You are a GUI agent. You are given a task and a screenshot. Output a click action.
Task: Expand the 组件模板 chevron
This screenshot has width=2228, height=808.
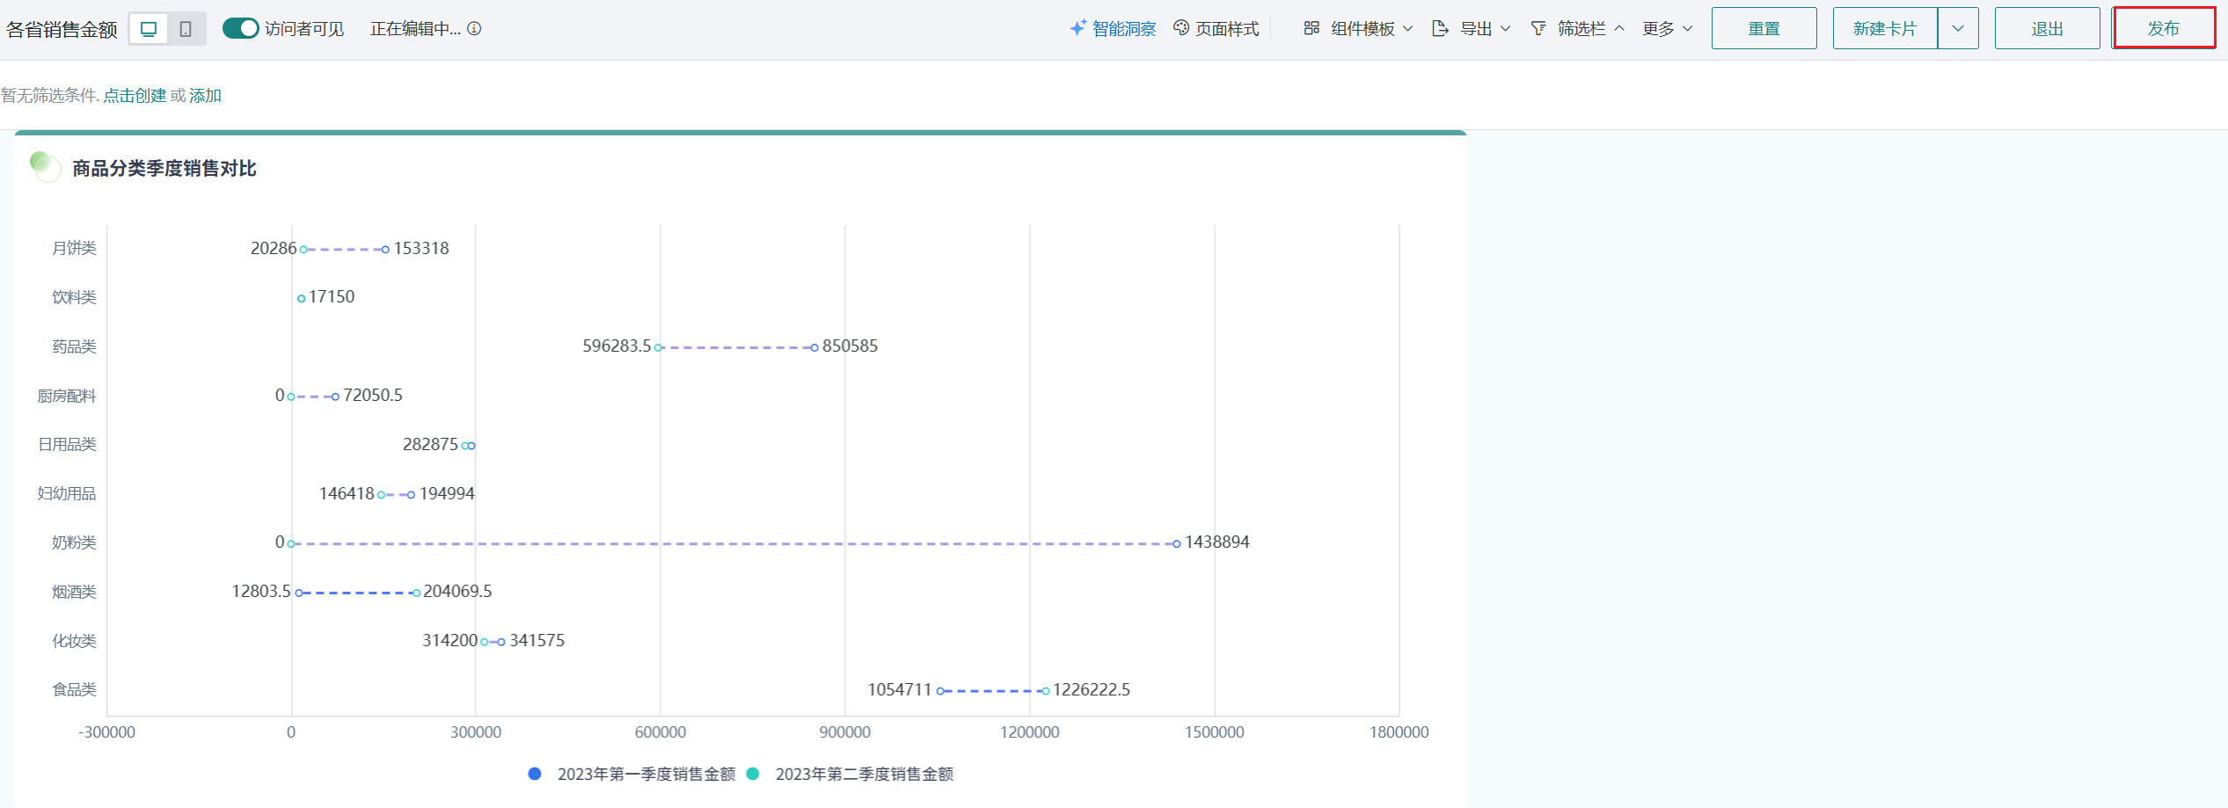pyautogui.click(x=1408, y=28)
